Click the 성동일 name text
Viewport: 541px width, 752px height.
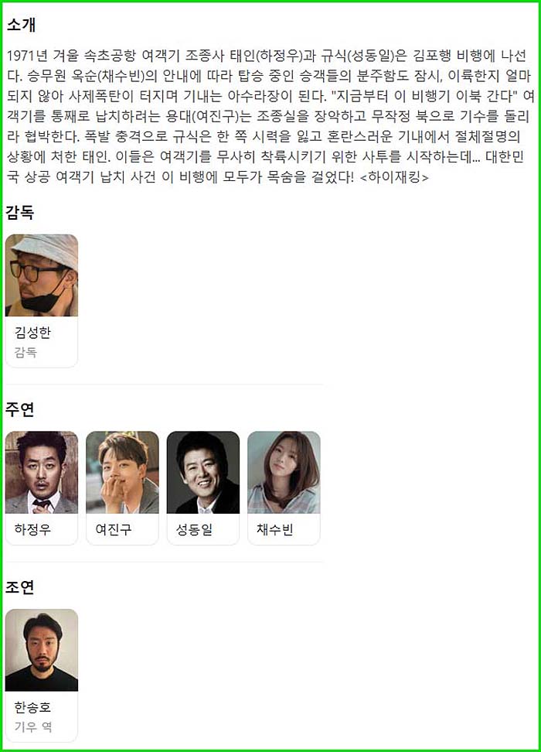point(194,529)
